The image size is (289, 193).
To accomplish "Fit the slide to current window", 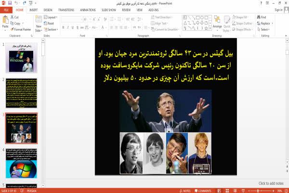I will click(x=287, y=191).
